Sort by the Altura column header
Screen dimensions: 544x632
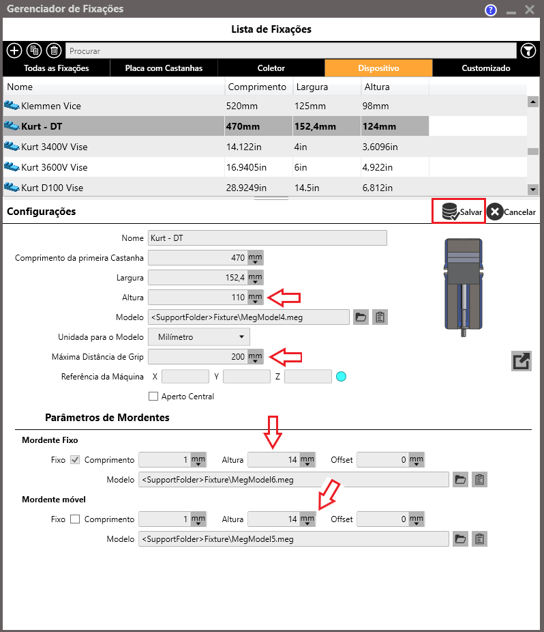click(x=395, y=87)
